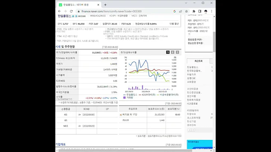Click the 거래량 purple legend swatch
This screenshot has width=271, height=152.
click(x=125, y=97)
